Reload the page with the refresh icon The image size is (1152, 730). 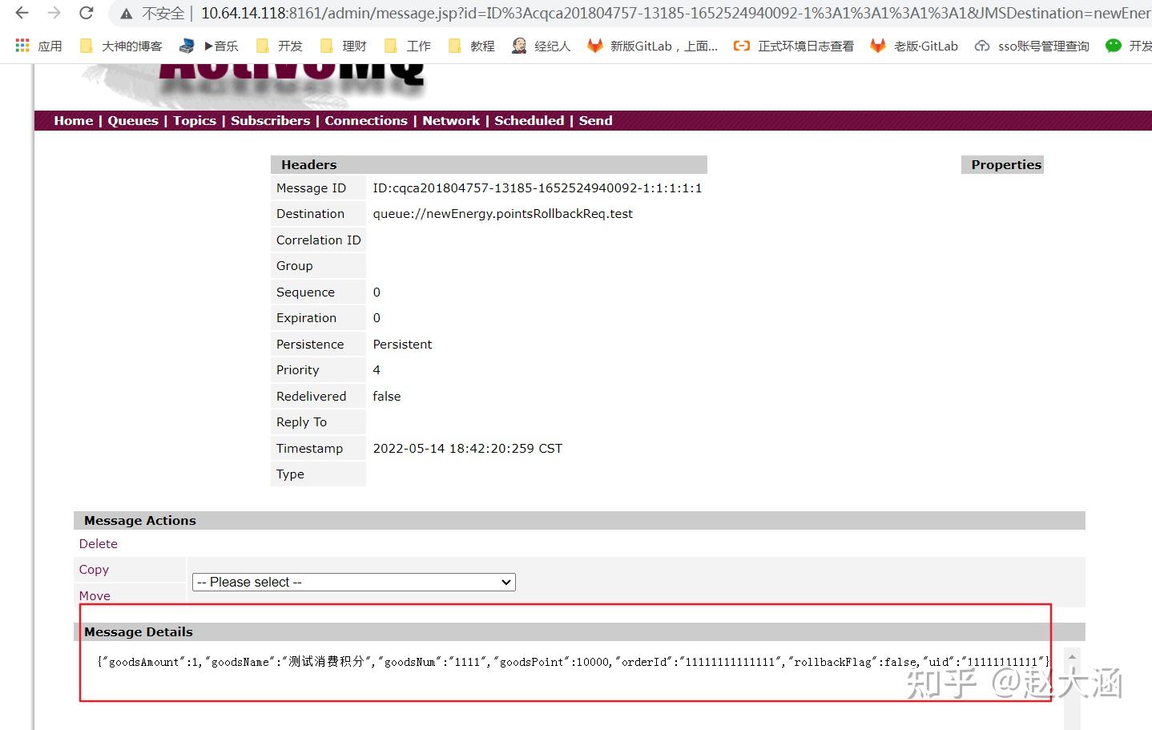[x=86, y=13]
